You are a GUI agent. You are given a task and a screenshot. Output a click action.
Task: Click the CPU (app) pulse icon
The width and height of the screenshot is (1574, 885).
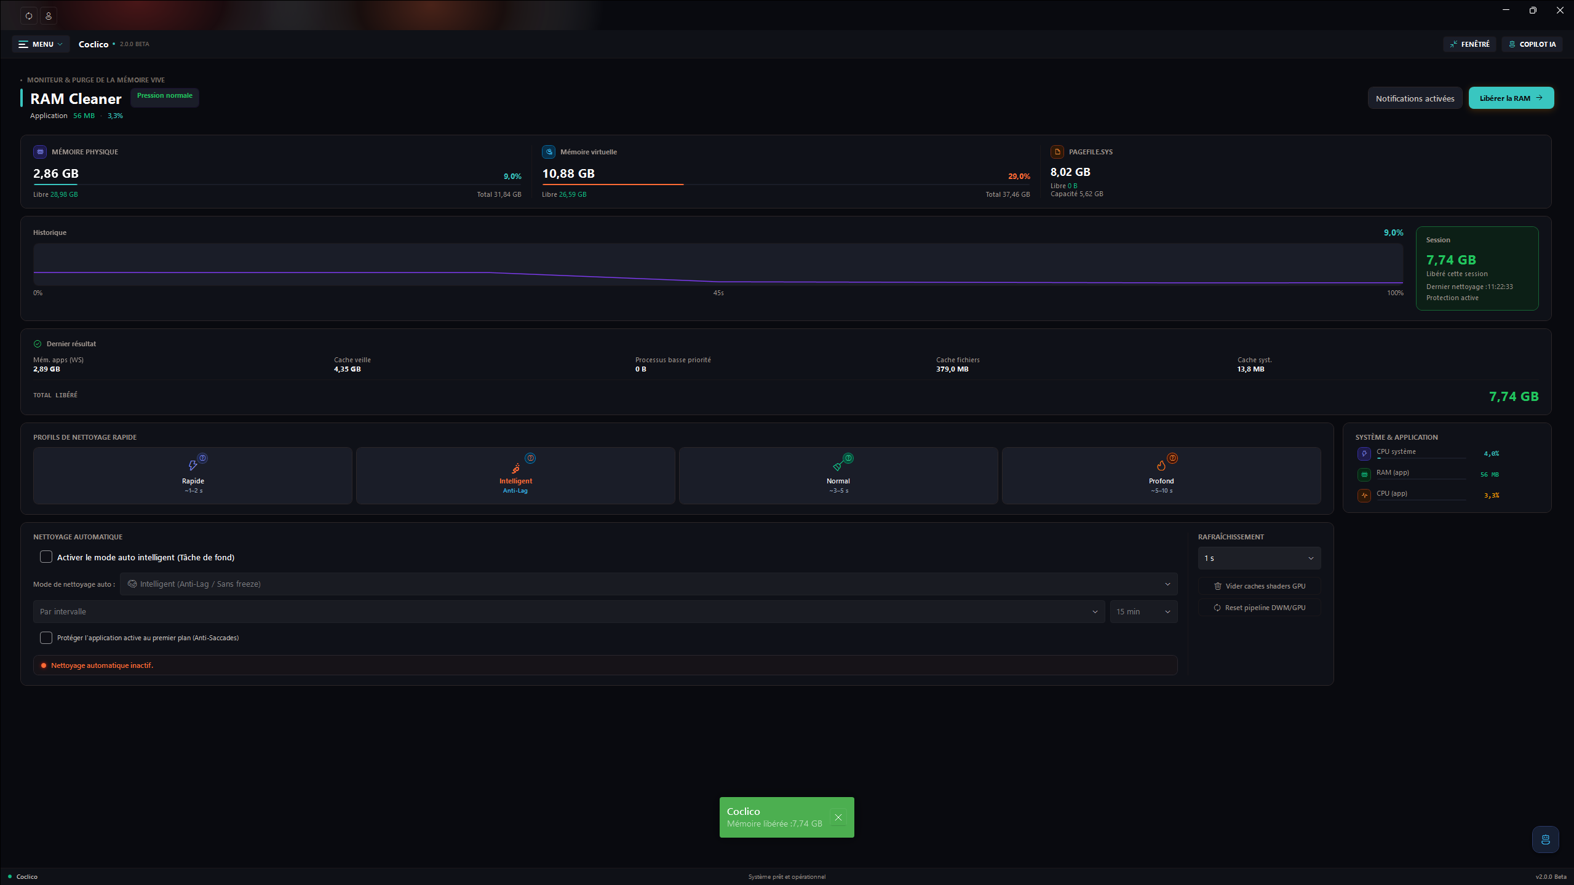click(1364, 495)
